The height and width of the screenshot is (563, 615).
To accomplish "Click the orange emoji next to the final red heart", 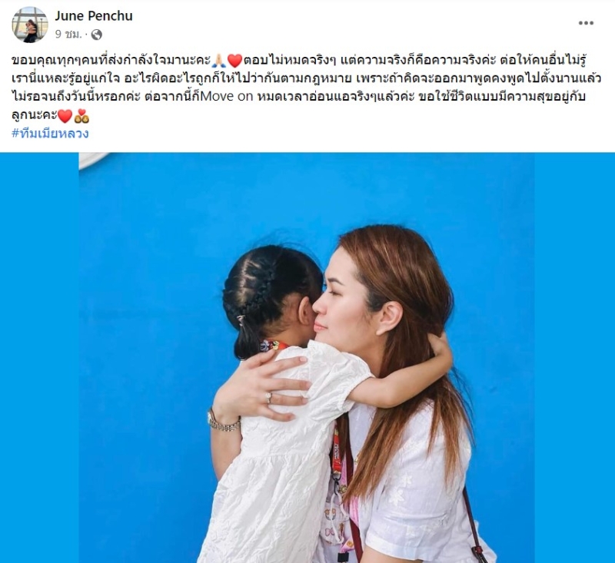I will tap(82, 116).
